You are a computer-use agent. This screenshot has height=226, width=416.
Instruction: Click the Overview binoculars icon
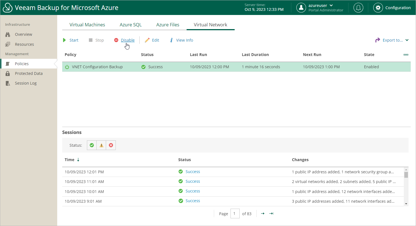pyautogui.click(x=8, y=34)
